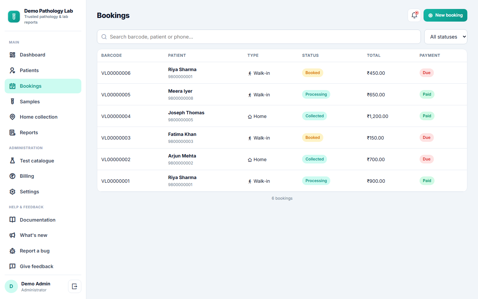The image size is (478, 299).
Task: Click Arjun Mehta patient name
Action: pyautogui.click(x=182, y=156)
